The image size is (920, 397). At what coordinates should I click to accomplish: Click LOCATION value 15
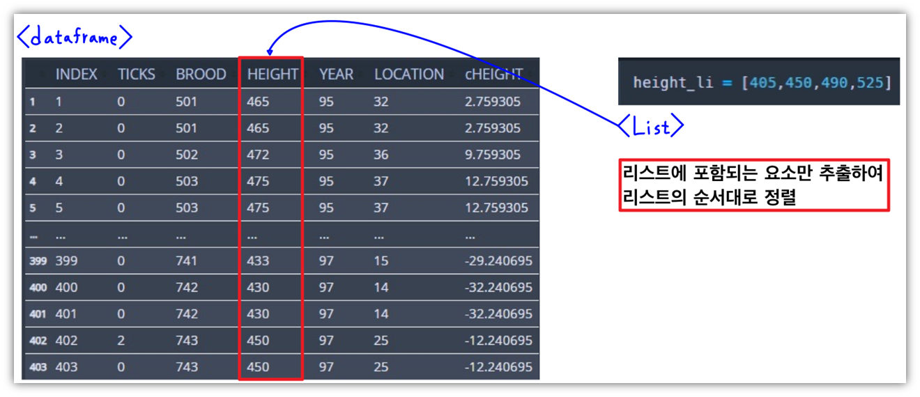click(x=381, y=261)
